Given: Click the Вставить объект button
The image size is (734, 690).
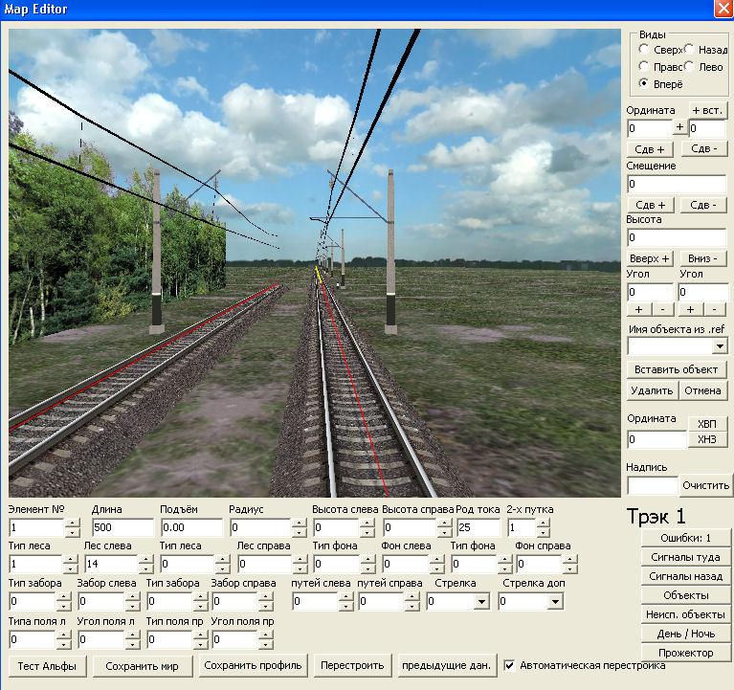Looking at the screenshot, I should (x=677, y=369).
